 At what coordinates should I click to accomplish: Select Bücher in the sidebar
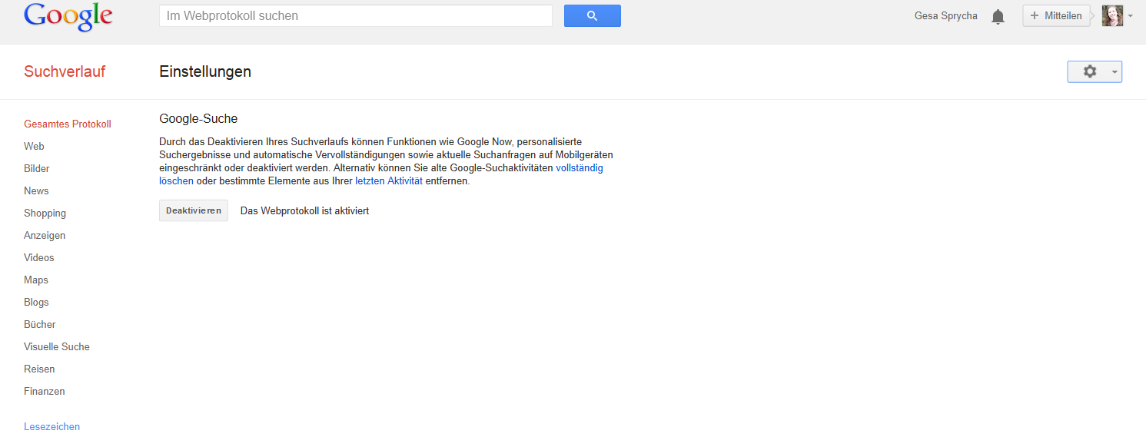pyautogui.click(x=40, y=324)
